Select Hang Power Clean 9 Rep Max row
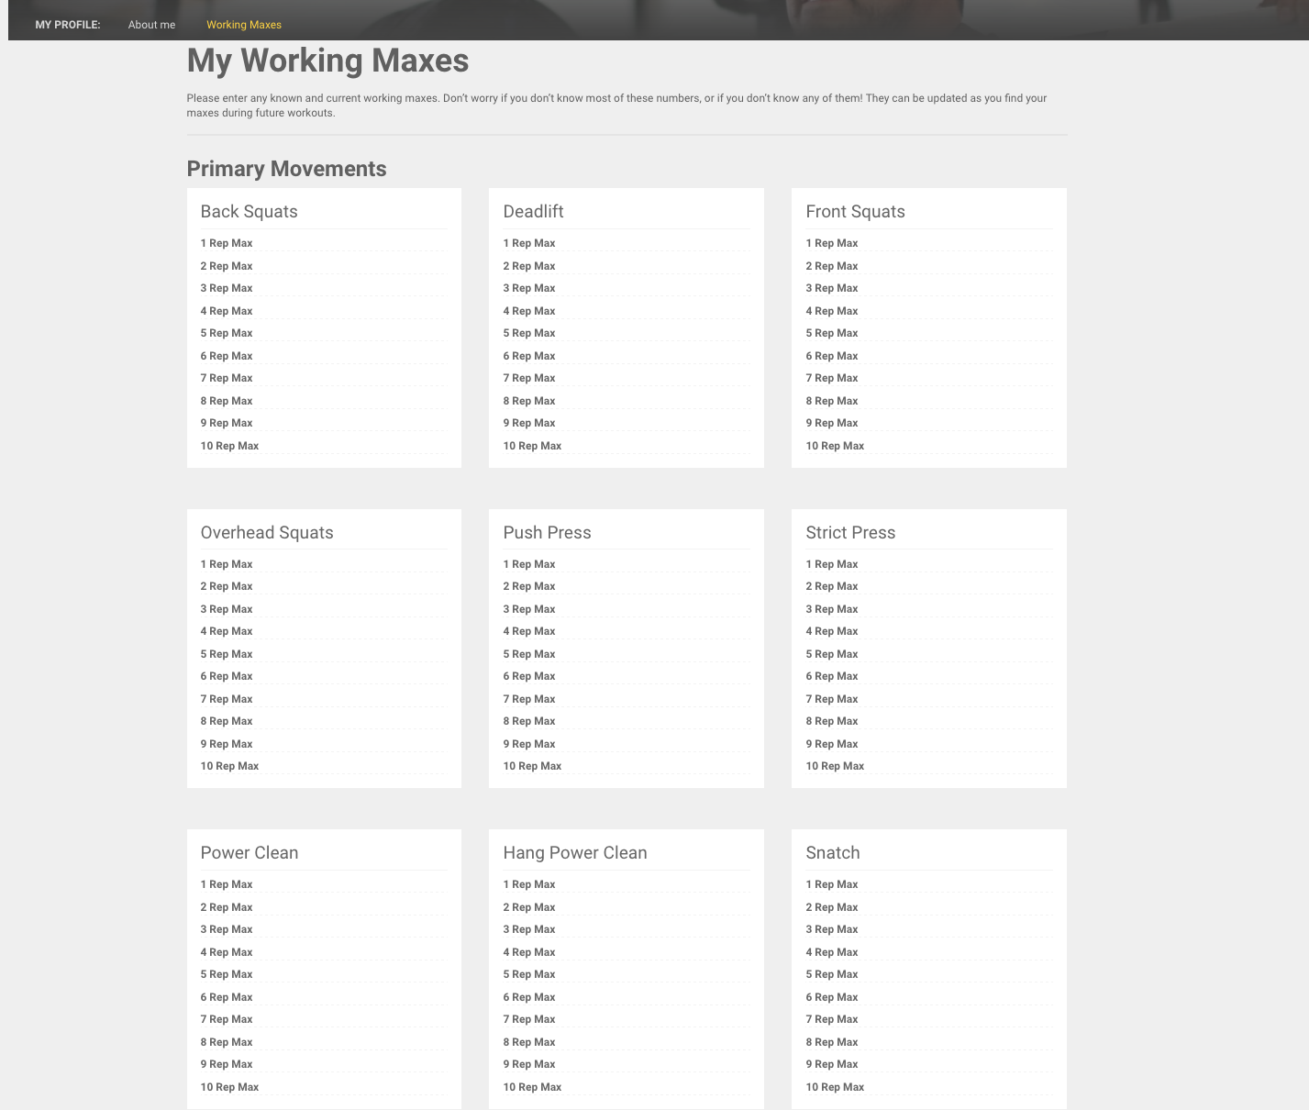1309x1110 pixels. pyautogui.click(x=627, y=1064)
